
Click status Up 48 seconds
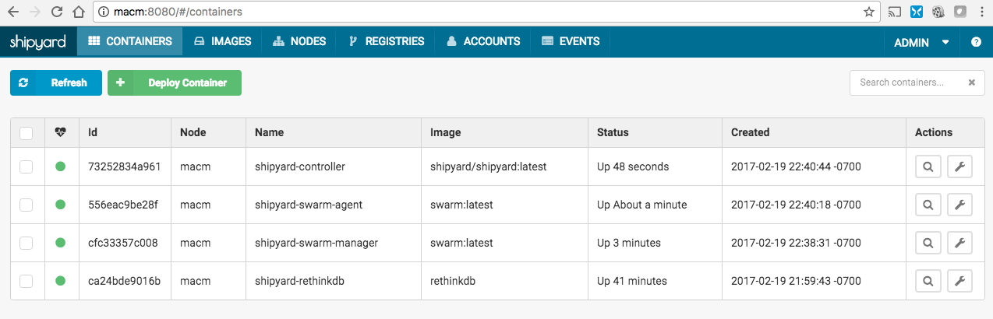633,167
